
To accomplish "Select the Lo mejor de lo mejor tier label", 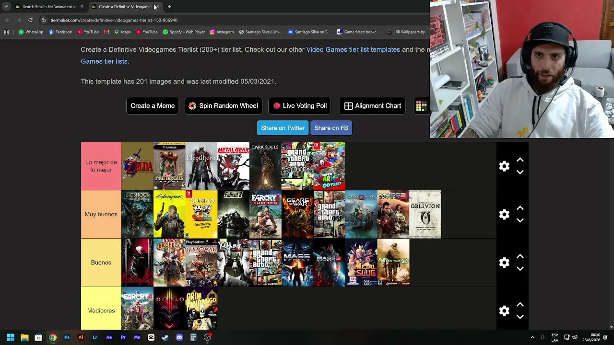I will click(x=101, y=166).
